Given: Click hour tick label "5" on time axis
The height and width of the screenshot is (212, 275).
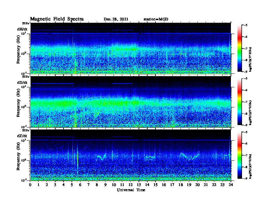Looking at the screenshot, I should pyautogui.click(x=72, y=185).
